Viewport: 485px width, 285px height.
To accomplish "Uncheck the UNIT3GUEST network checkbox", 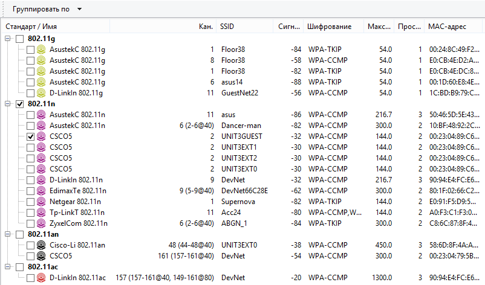I will (x=30, y=136).
